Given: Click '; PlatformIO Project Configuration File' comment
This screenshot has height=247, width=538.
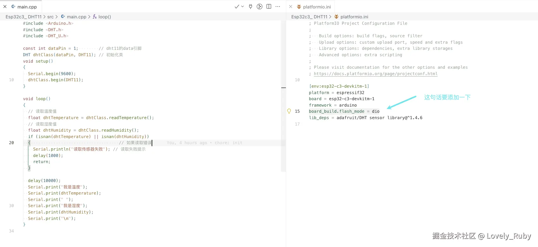Looking at the screenshot, I should [x=358, y=23].
